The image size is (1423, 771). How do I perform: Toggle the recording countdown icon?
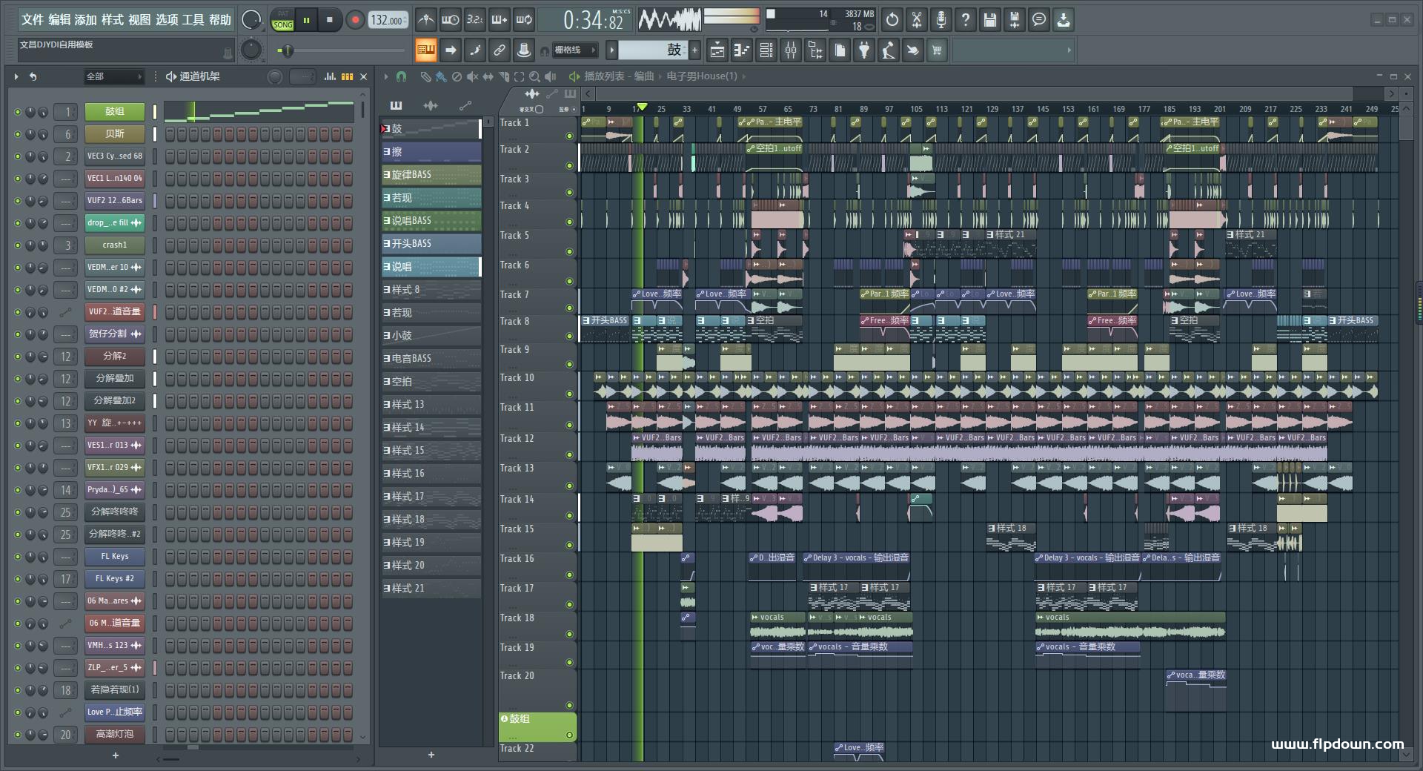click(x=474, y=20)
